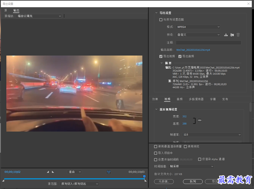Open the effects tab 效果
The width and height of the screenshot is (254, 189).
click(x=155, y=99)
